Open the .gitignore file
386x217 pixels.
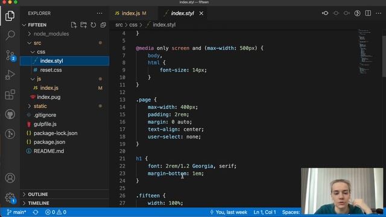(x=65, y=115)
